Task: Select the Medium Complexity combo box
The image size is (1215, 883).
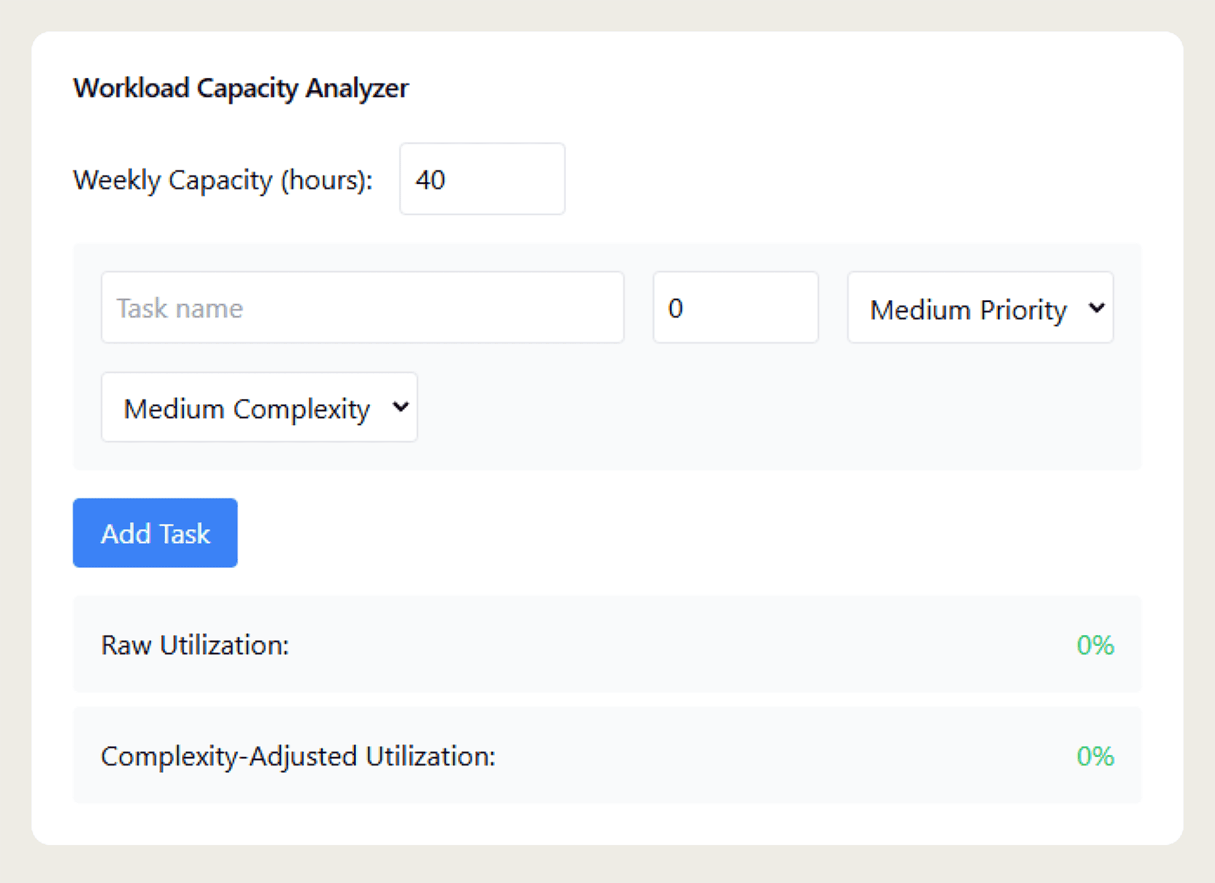Action: point(260,408)
